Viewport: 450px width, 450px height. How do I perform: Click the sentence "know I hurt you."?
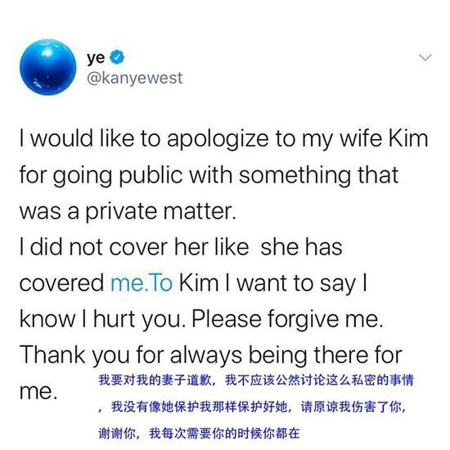coord(103,319)
